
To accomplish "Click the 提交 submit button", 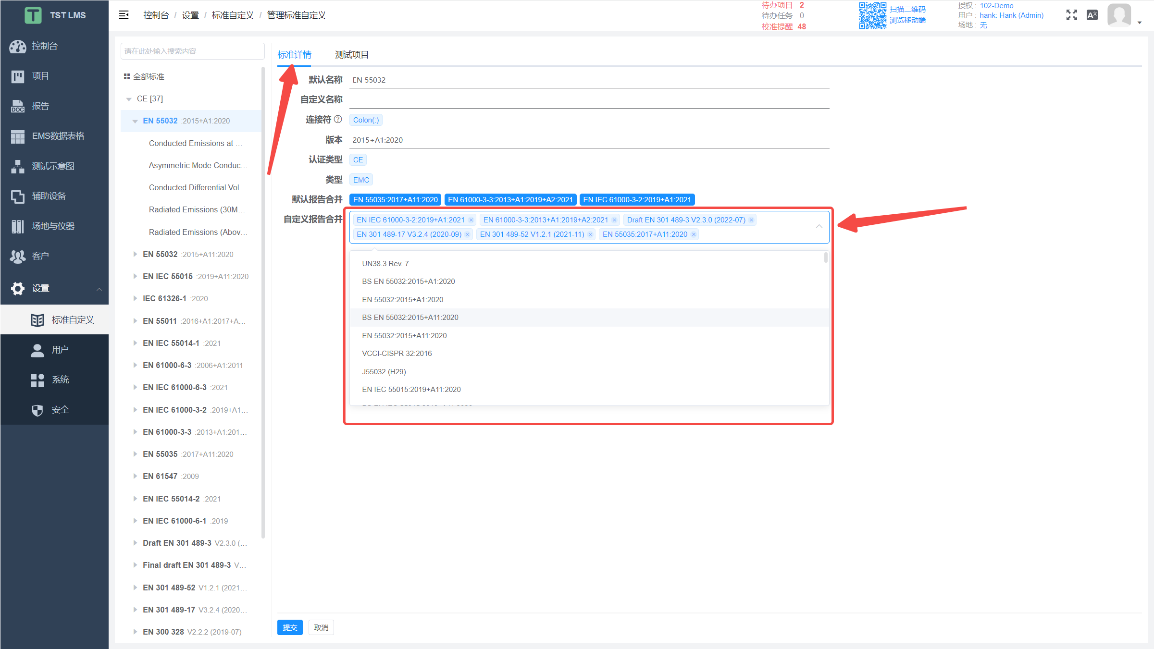I will click(x=290, y=627).
